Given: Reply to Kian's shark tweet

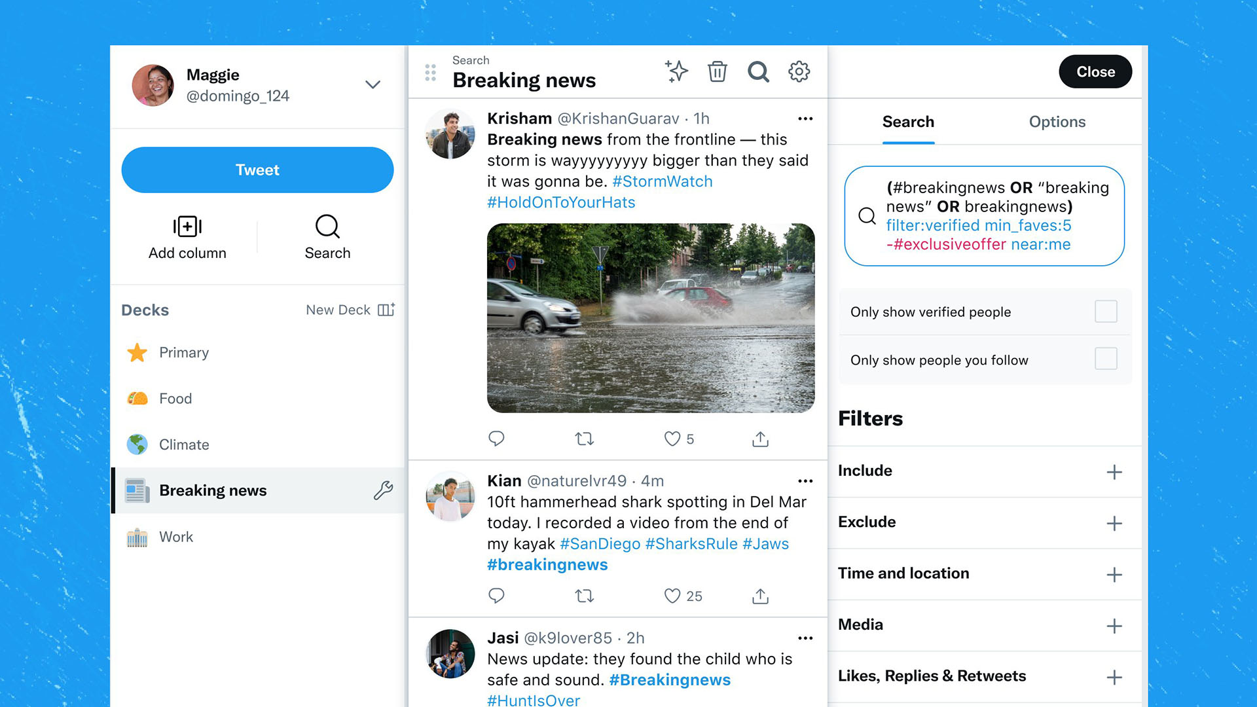Looking at the screenshot, I should pyautogui.click(x=496, y=596).
